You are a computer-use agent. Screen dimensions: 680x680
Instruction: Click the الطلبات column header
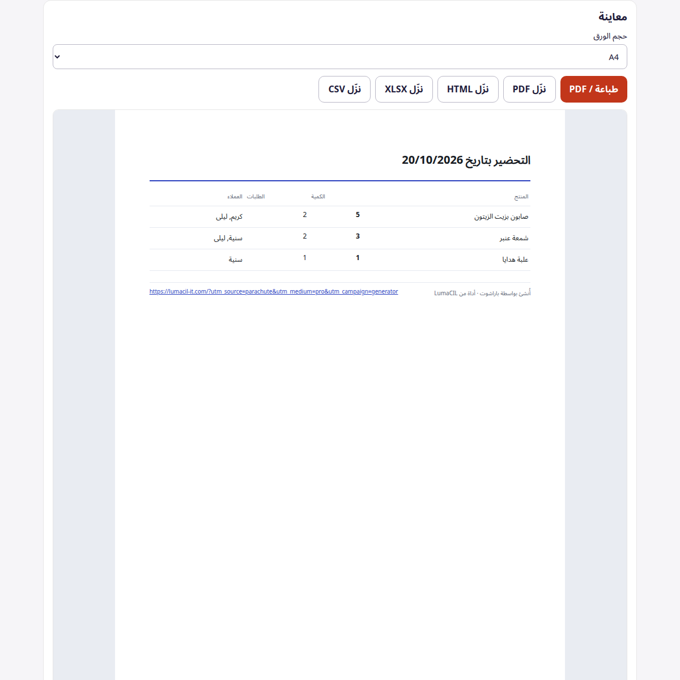pos(256,197)
